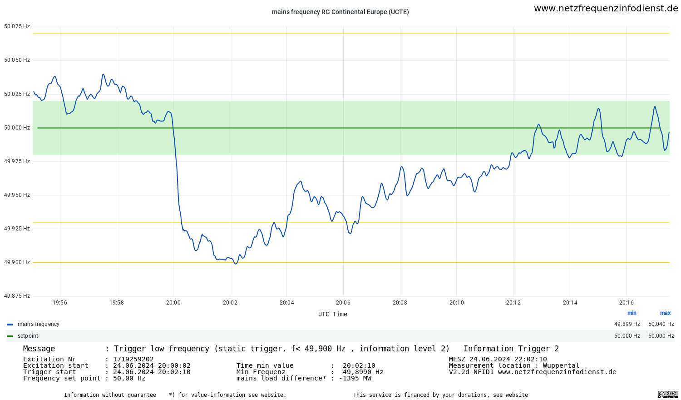Click the 20:02 time axis label
Screen dimensions: 681x400
point(230,303)
